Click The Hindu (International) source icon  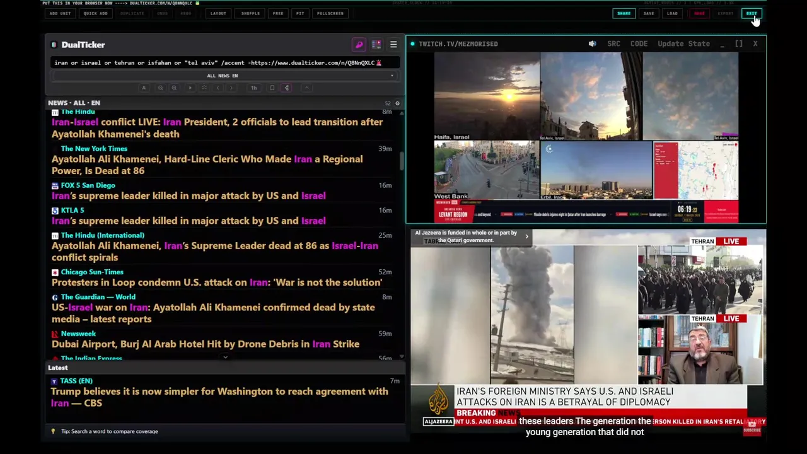(55, 235)
